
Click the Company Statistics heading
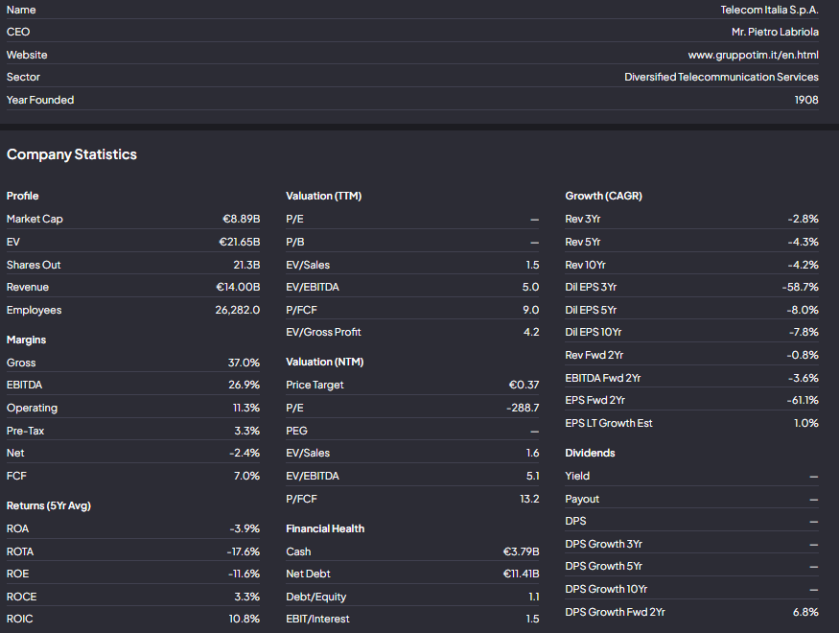click(x=72, y=154)
